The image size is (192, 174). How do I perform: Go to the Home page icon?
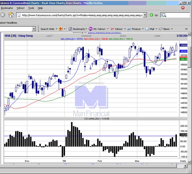tap(11, 15)
